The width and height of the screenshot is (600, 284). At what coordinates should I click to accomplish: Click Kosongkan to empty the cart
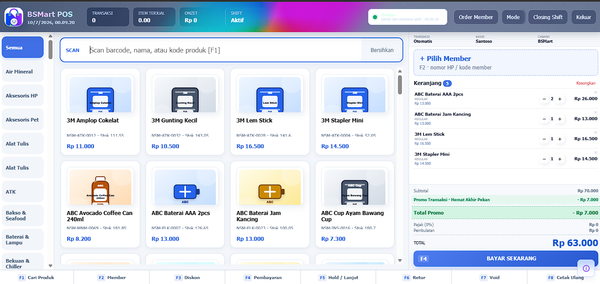pyautogui.click(x=586, y=83)
